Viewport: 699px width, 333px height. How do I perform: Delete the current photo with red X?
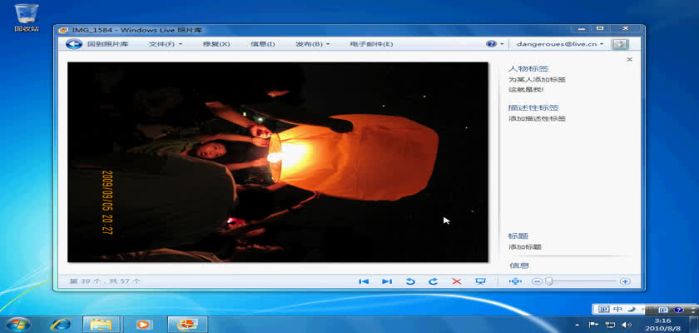tap(456, 281)
